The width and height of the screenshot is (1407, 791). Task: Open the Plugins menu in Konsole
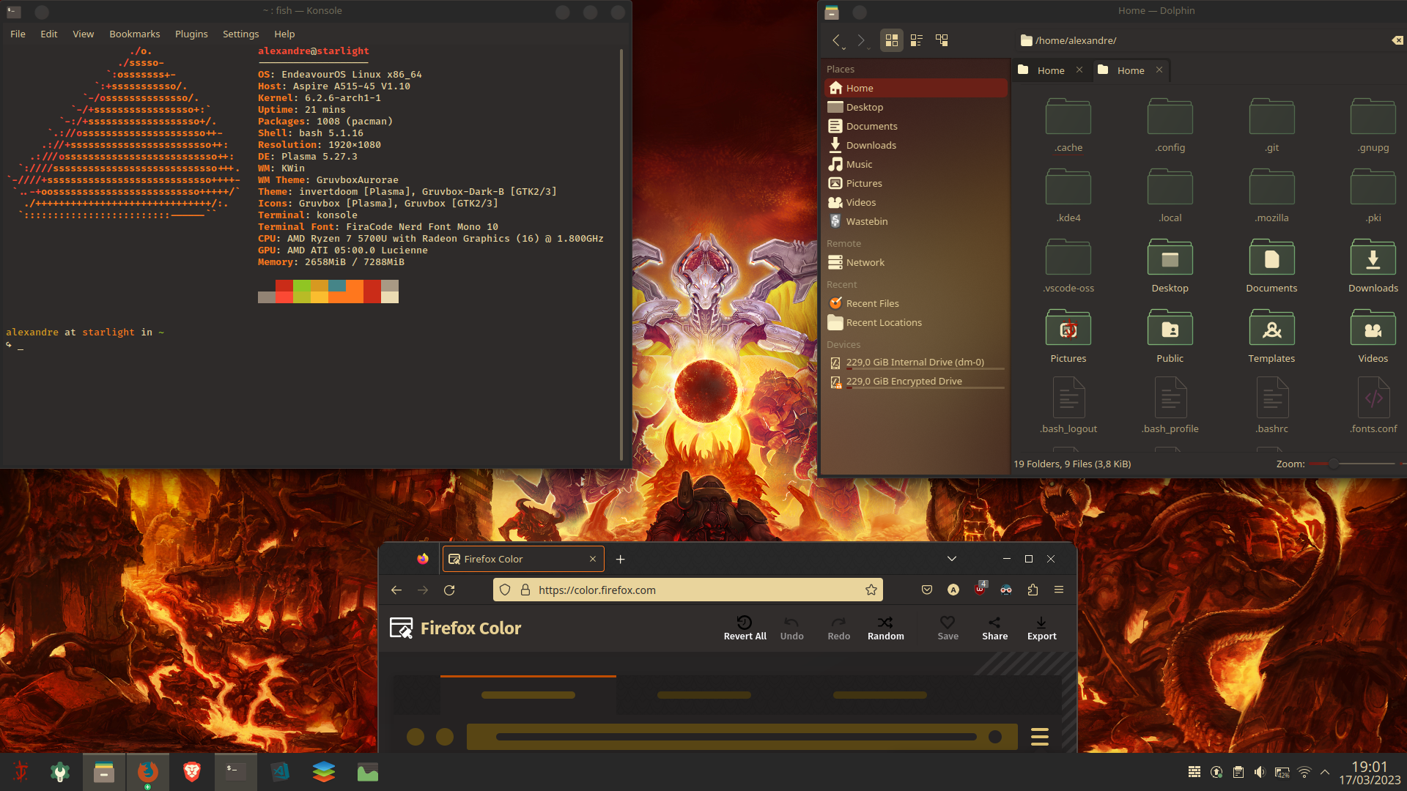[191, 34]
